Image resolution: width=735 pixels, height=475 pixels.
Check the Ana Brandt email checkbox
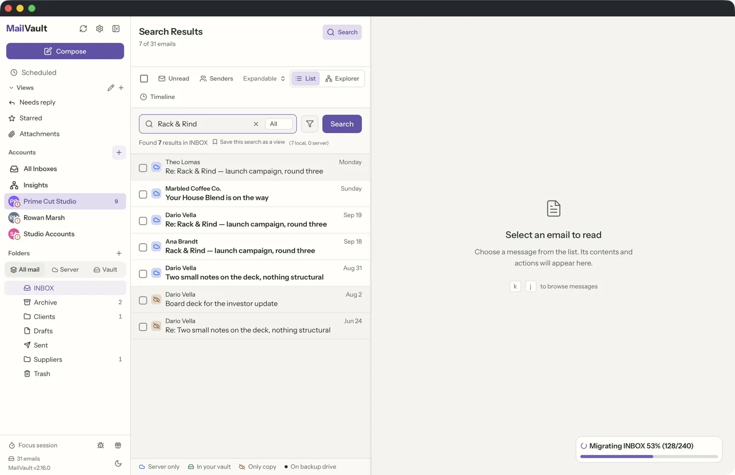(143, 247)
